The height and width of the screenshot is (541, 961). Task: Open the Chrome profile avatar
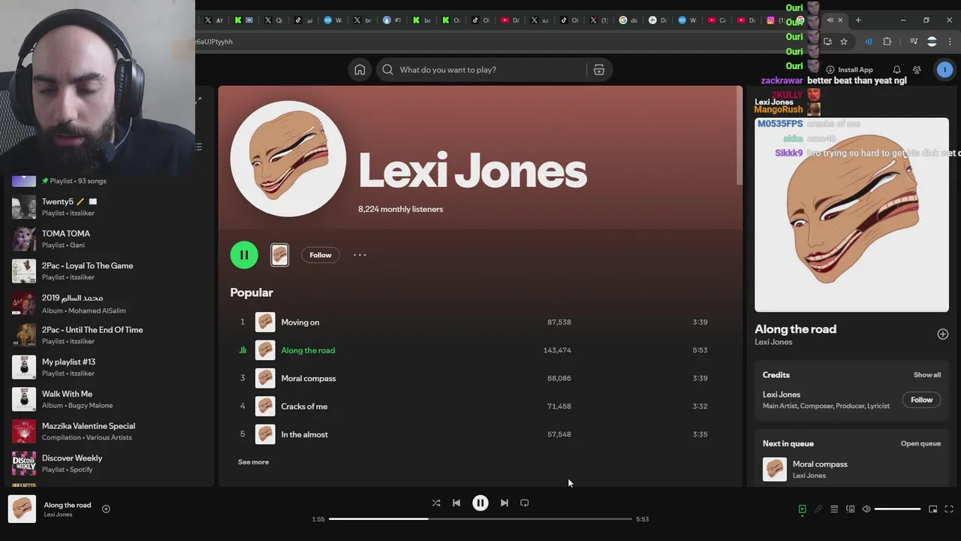(932, 41)
